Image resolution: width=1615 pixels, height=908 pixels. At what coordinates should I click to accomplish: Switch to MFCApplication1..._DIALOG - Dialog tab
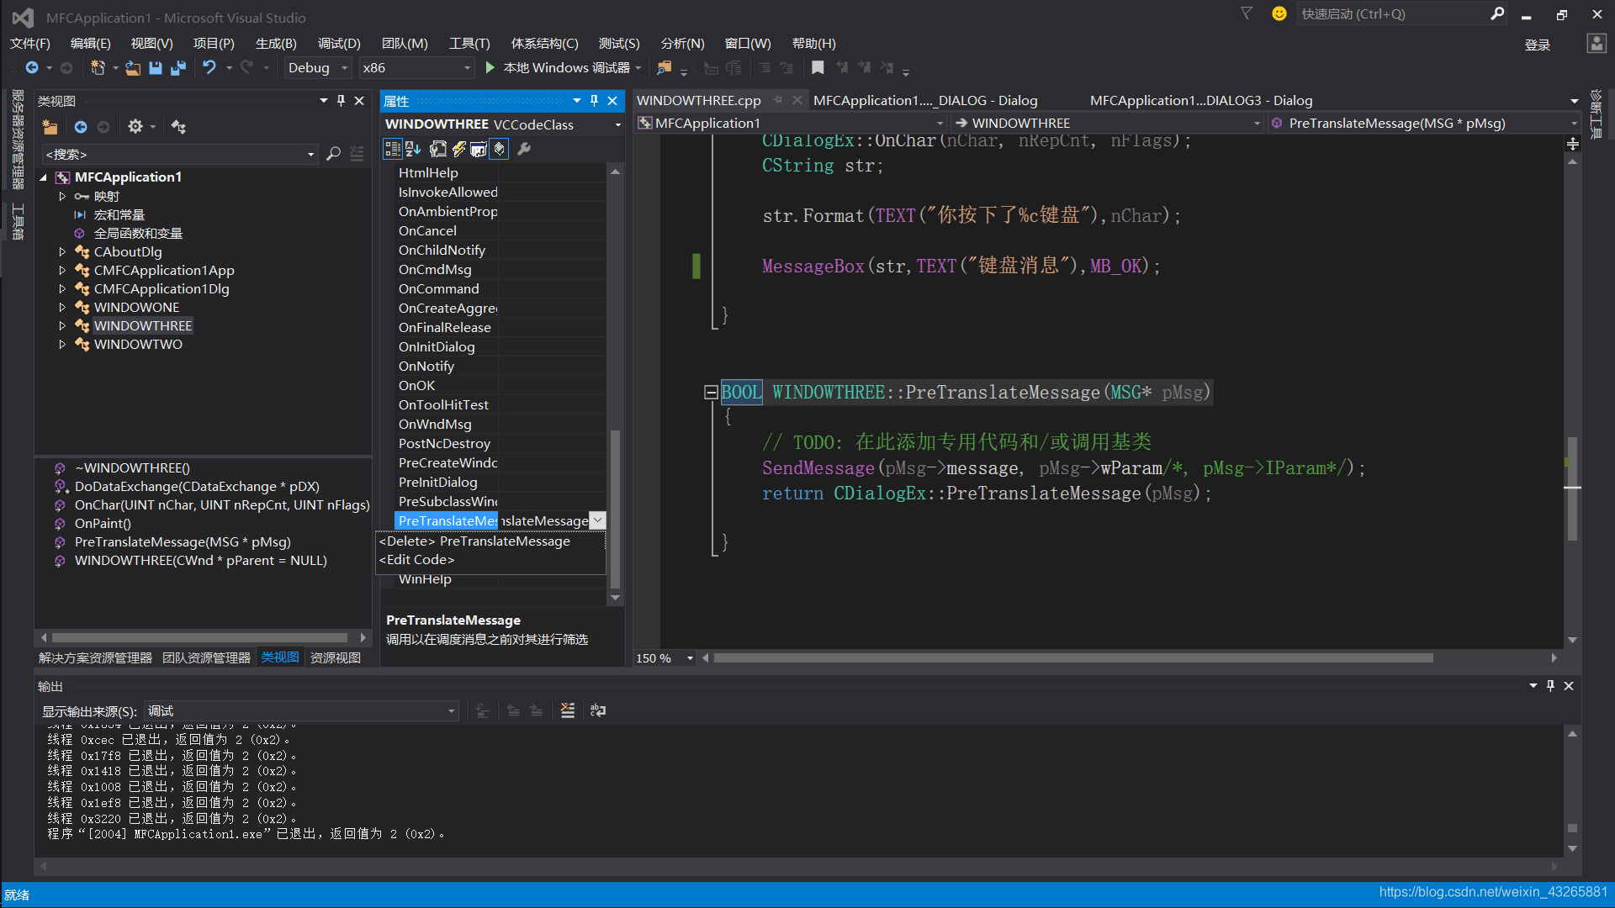click(x=925, y=100)
